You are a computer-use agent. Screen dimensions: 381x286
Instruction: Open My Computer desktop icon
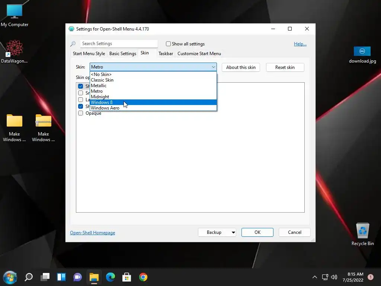coord(15,15)
